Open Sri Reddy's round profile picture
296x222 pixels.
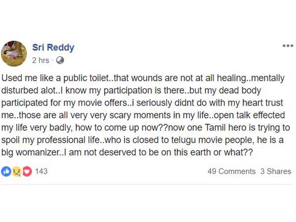14,54
